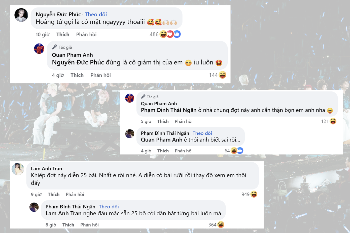The image size is (350, 233).
Task: Follow Phạm Đình Thái Ngân in middle thread
Action: coord(202,133)
